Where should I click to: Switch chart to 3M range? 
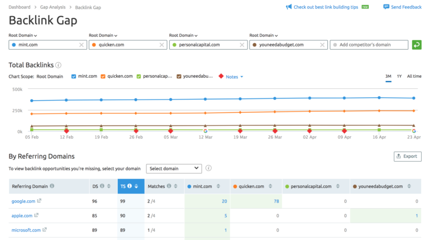point(388,77)
